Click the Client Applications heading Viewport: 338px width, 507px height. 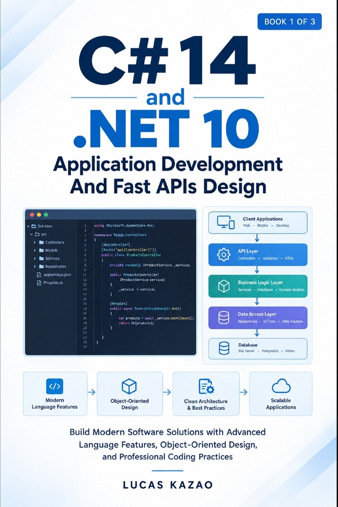tap(262, 219)
